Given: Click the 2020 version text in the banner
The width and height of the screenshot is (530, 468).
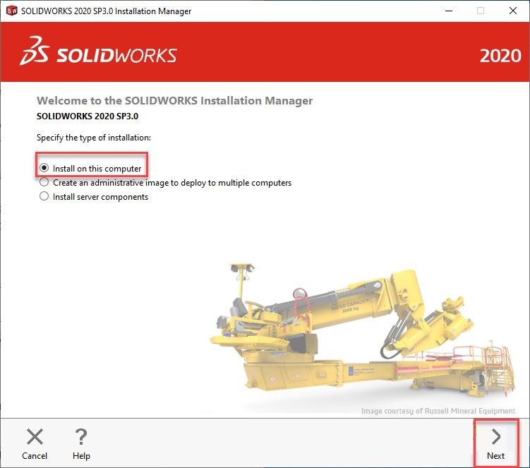Looking at the screenshot, I should point(500,56).
